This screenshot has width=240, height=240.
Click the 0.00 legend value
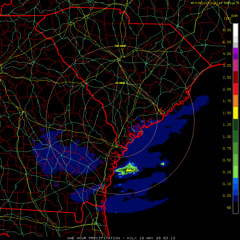point(227,196)
